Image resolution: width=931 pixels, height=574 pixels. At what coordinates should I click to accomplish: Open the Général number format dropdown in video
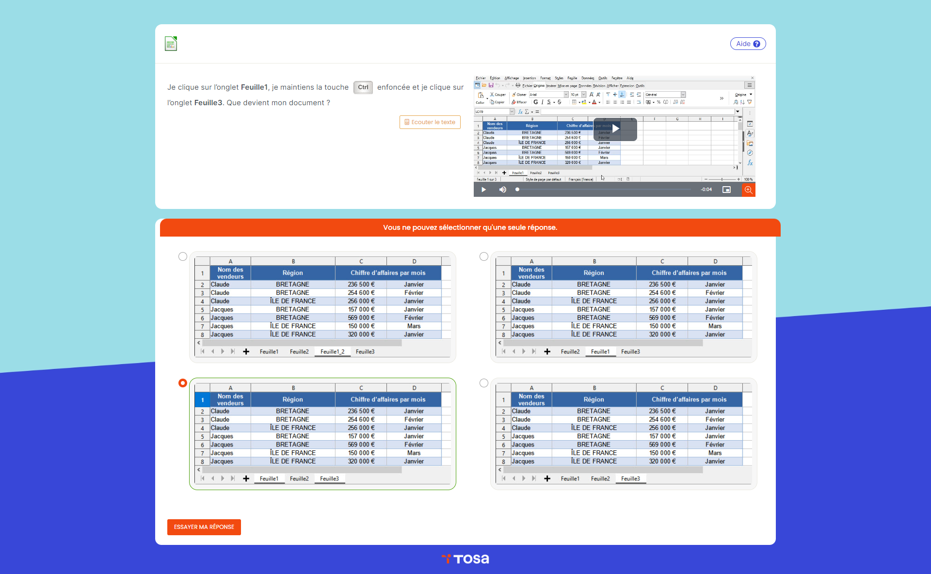683,95
